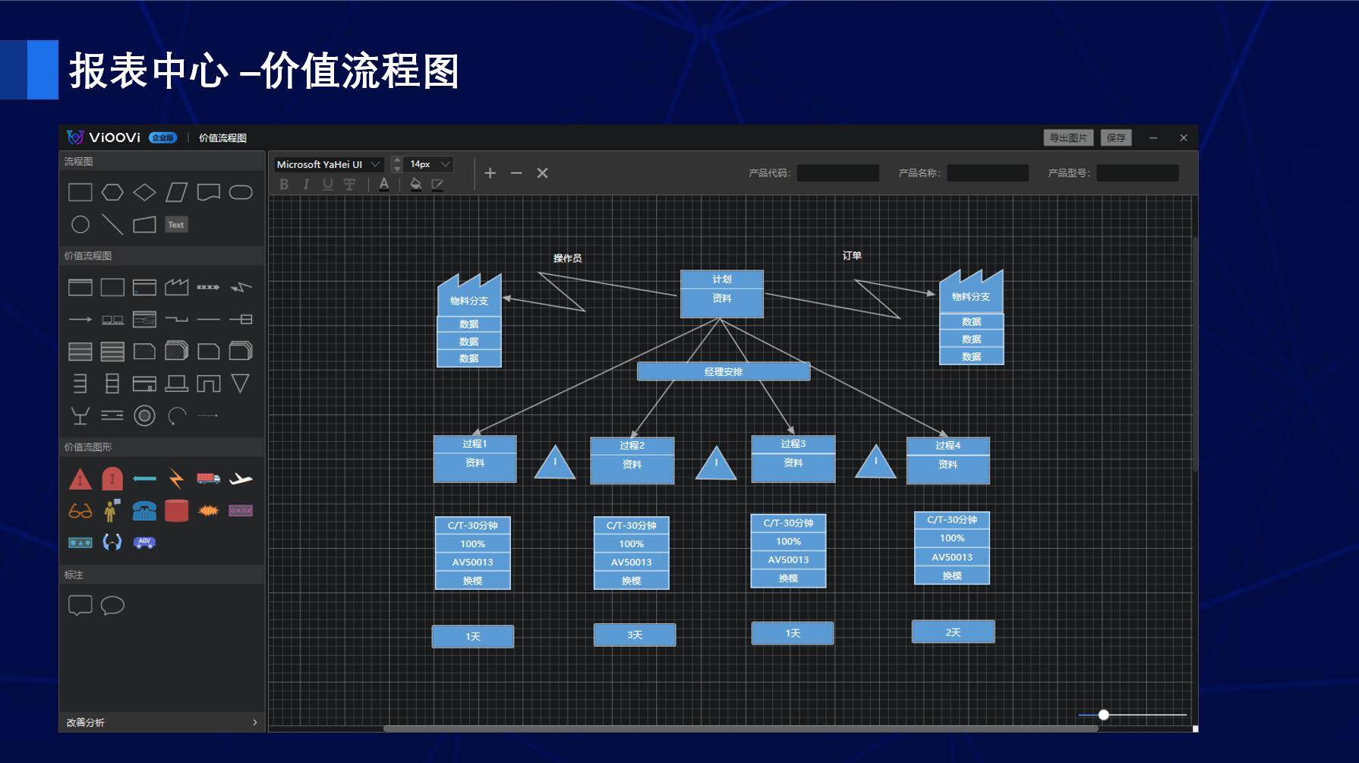This screenshot has height=763, width=1359.
Task: Select the document flowchart shape
Action: pos(208,193)
